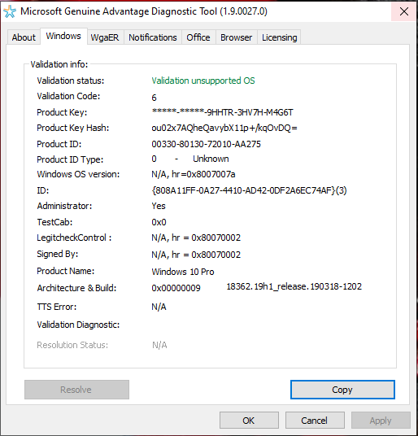Click the greyed-out Resolution Status label
This screenshot has width=418, height=436.
tap(72, 345)
